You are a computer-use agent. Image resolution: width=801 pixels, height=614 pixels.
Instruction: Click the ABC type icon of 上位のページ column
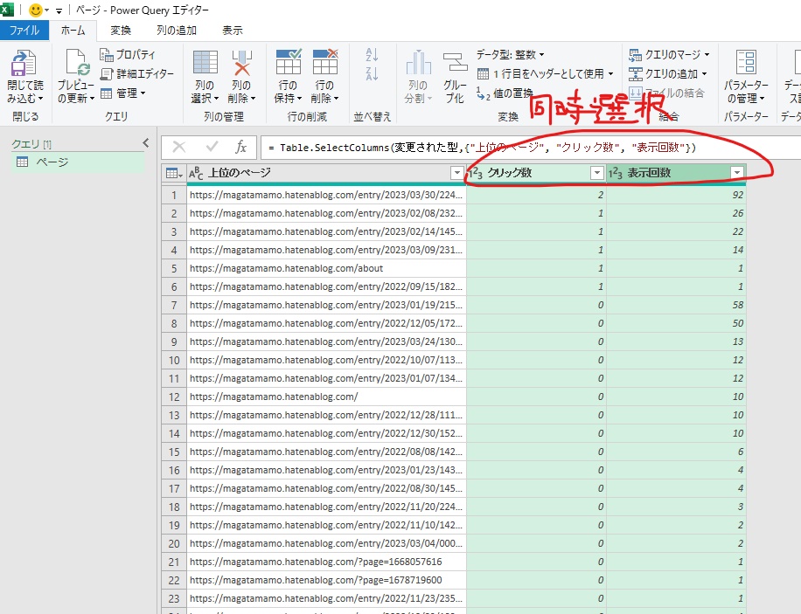pos(196,173)
